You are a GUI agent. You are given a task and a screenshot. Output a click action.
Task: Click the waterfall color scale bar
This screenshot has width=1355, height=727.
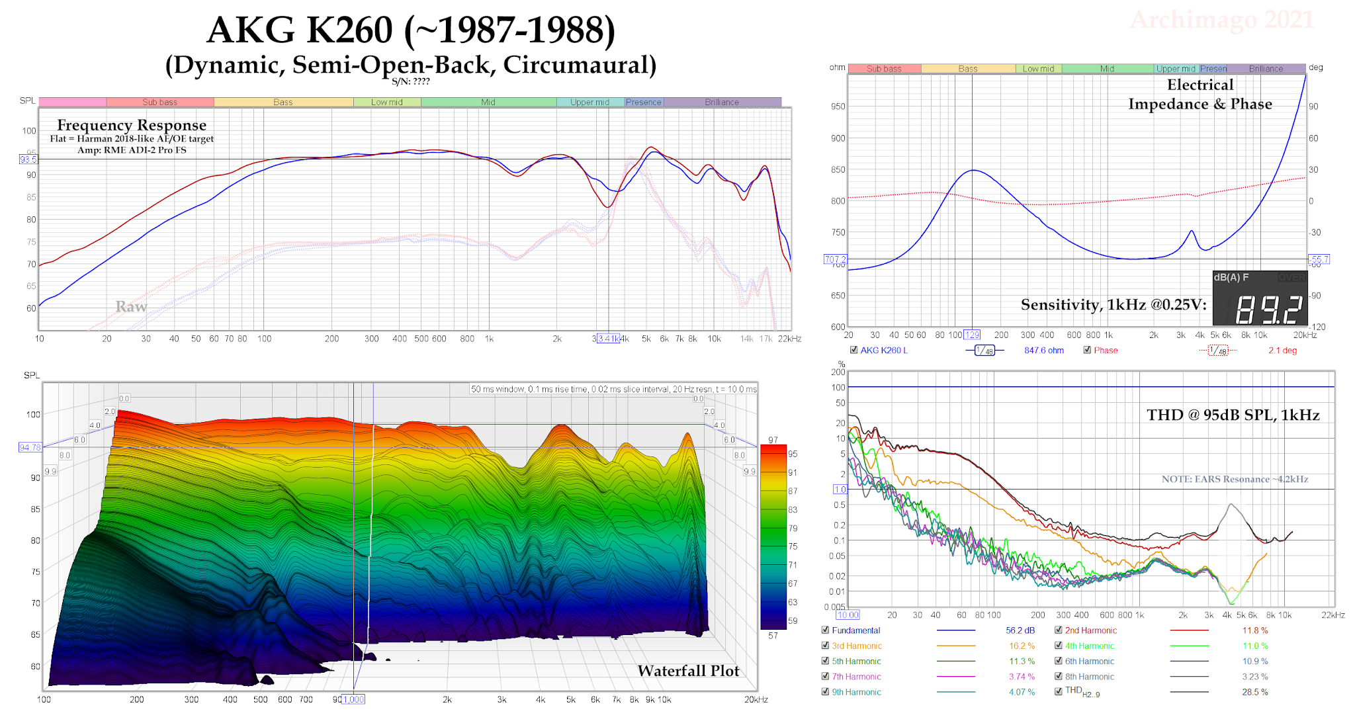tap(773, 537)
